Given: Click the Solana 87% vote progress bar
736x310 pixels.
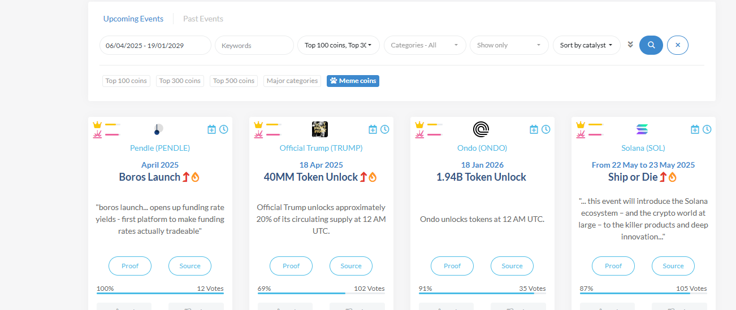Looking at the screenshot, I should [x=643, y=293].
